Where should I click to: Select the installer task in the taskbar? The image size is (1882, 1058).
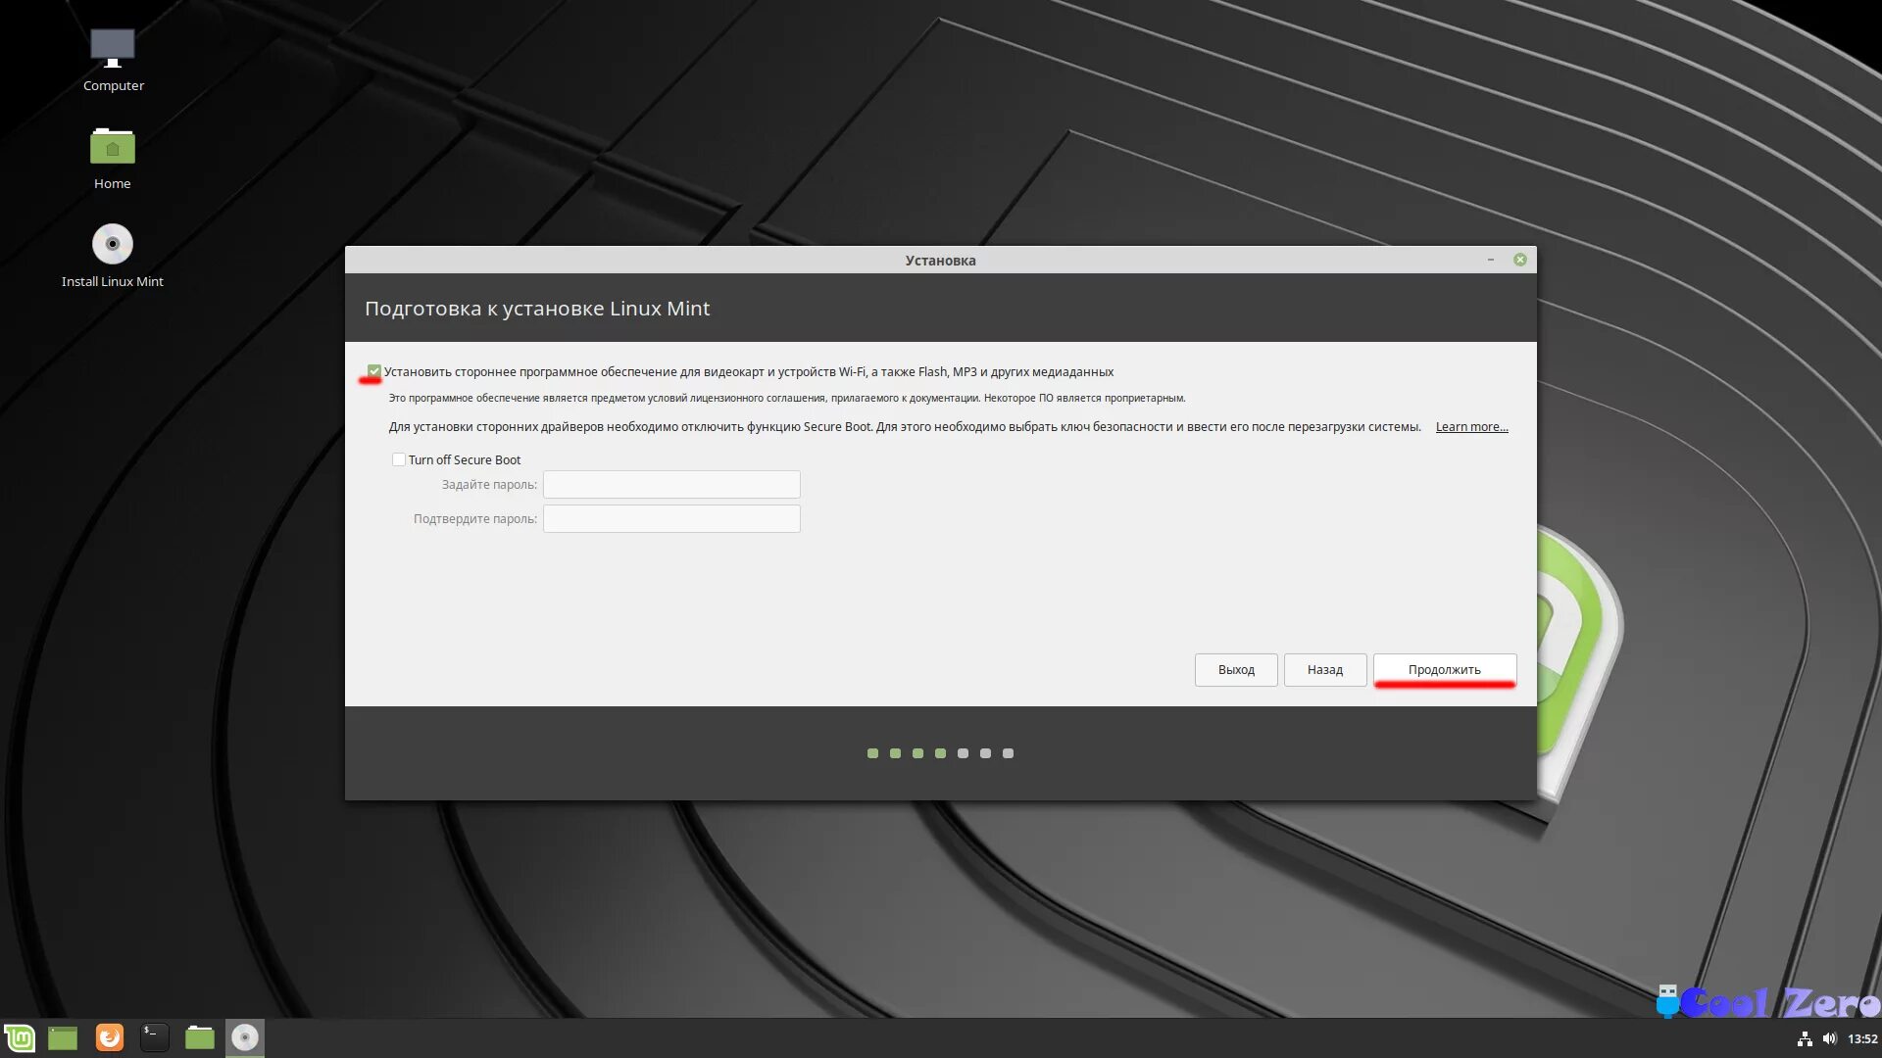245,1037
